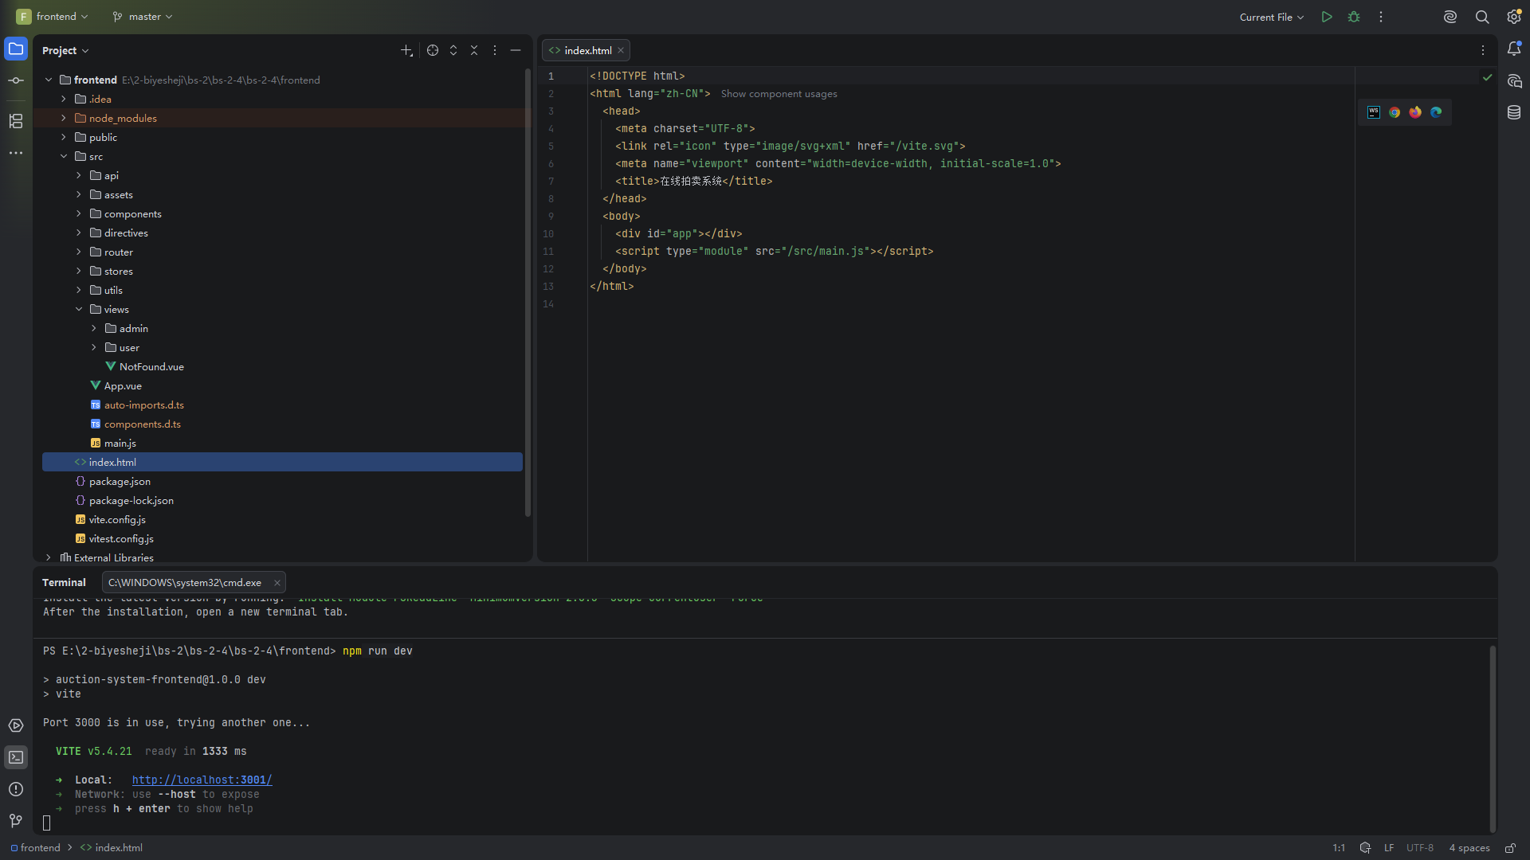The height and width of the screenshot is (860, 1530).
Task: Collapse the src folder
Action: click(x=64, y=156)
